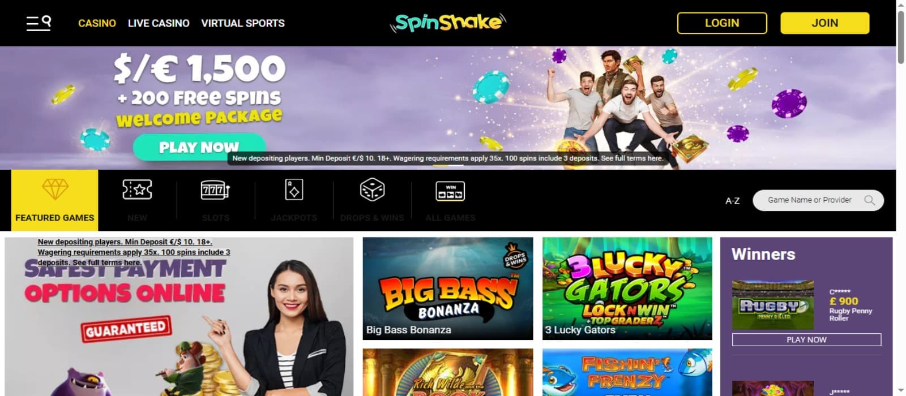
Task: Click the yellow JOIN button
Action: 824,23
